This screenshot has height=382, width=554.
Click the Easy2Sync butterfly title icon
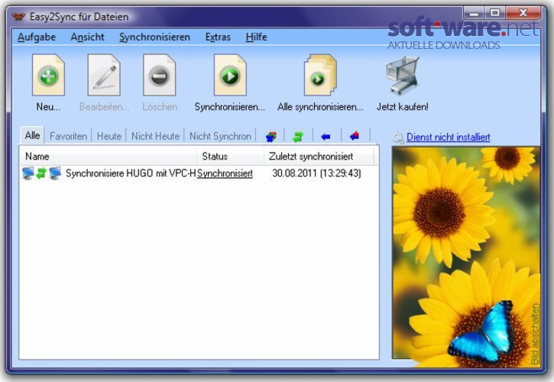[x=18, y=17]
